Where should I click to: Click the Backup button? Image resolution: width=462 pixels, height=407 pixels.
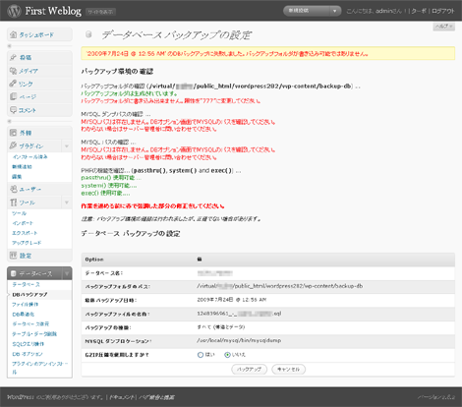pyautogui.click(x=250, y=370)
